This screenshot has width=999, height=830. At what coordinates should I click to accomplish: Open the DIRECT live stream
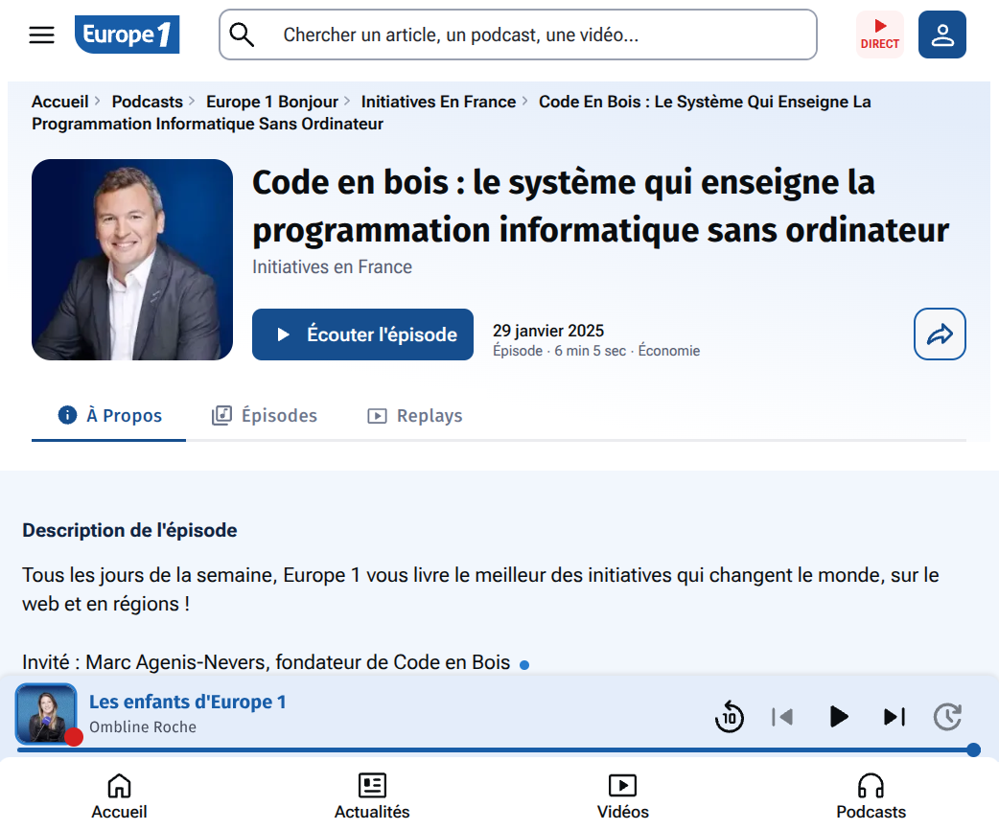(880, 35)
